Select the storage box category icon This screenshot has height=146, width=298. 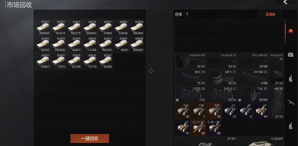click(290, 55)
